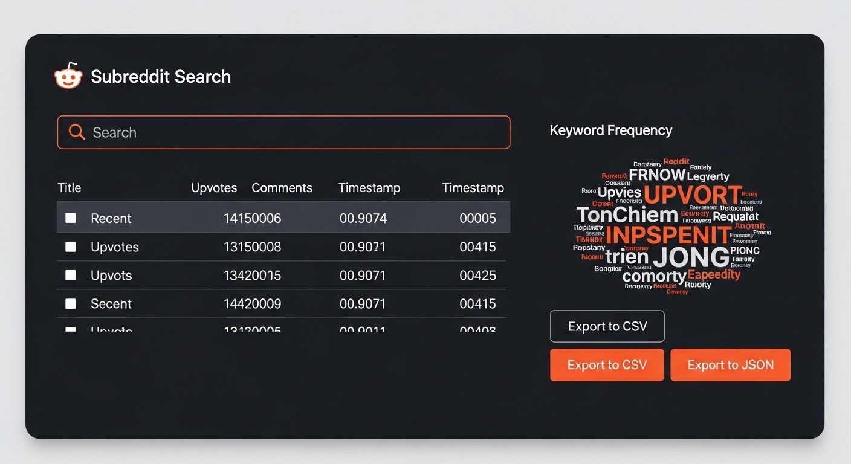The width and height of the screenshot is (851, 464).
Task: Sort by the first Timestamp column header
Action: pos(369,187)
